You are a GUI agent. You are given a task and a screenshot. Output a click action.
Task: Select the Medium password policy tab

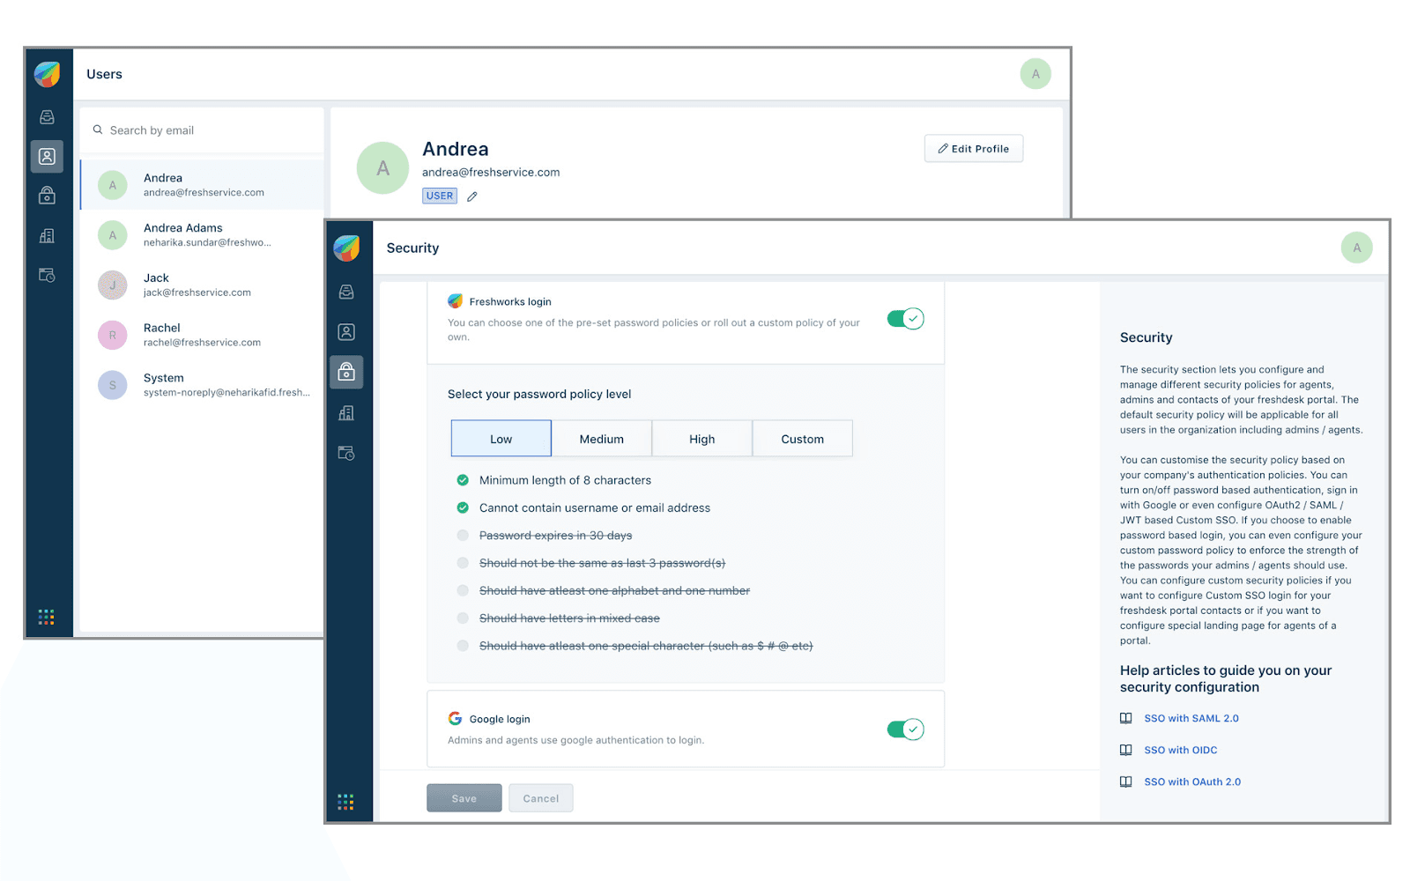click(x=602, y=439)
